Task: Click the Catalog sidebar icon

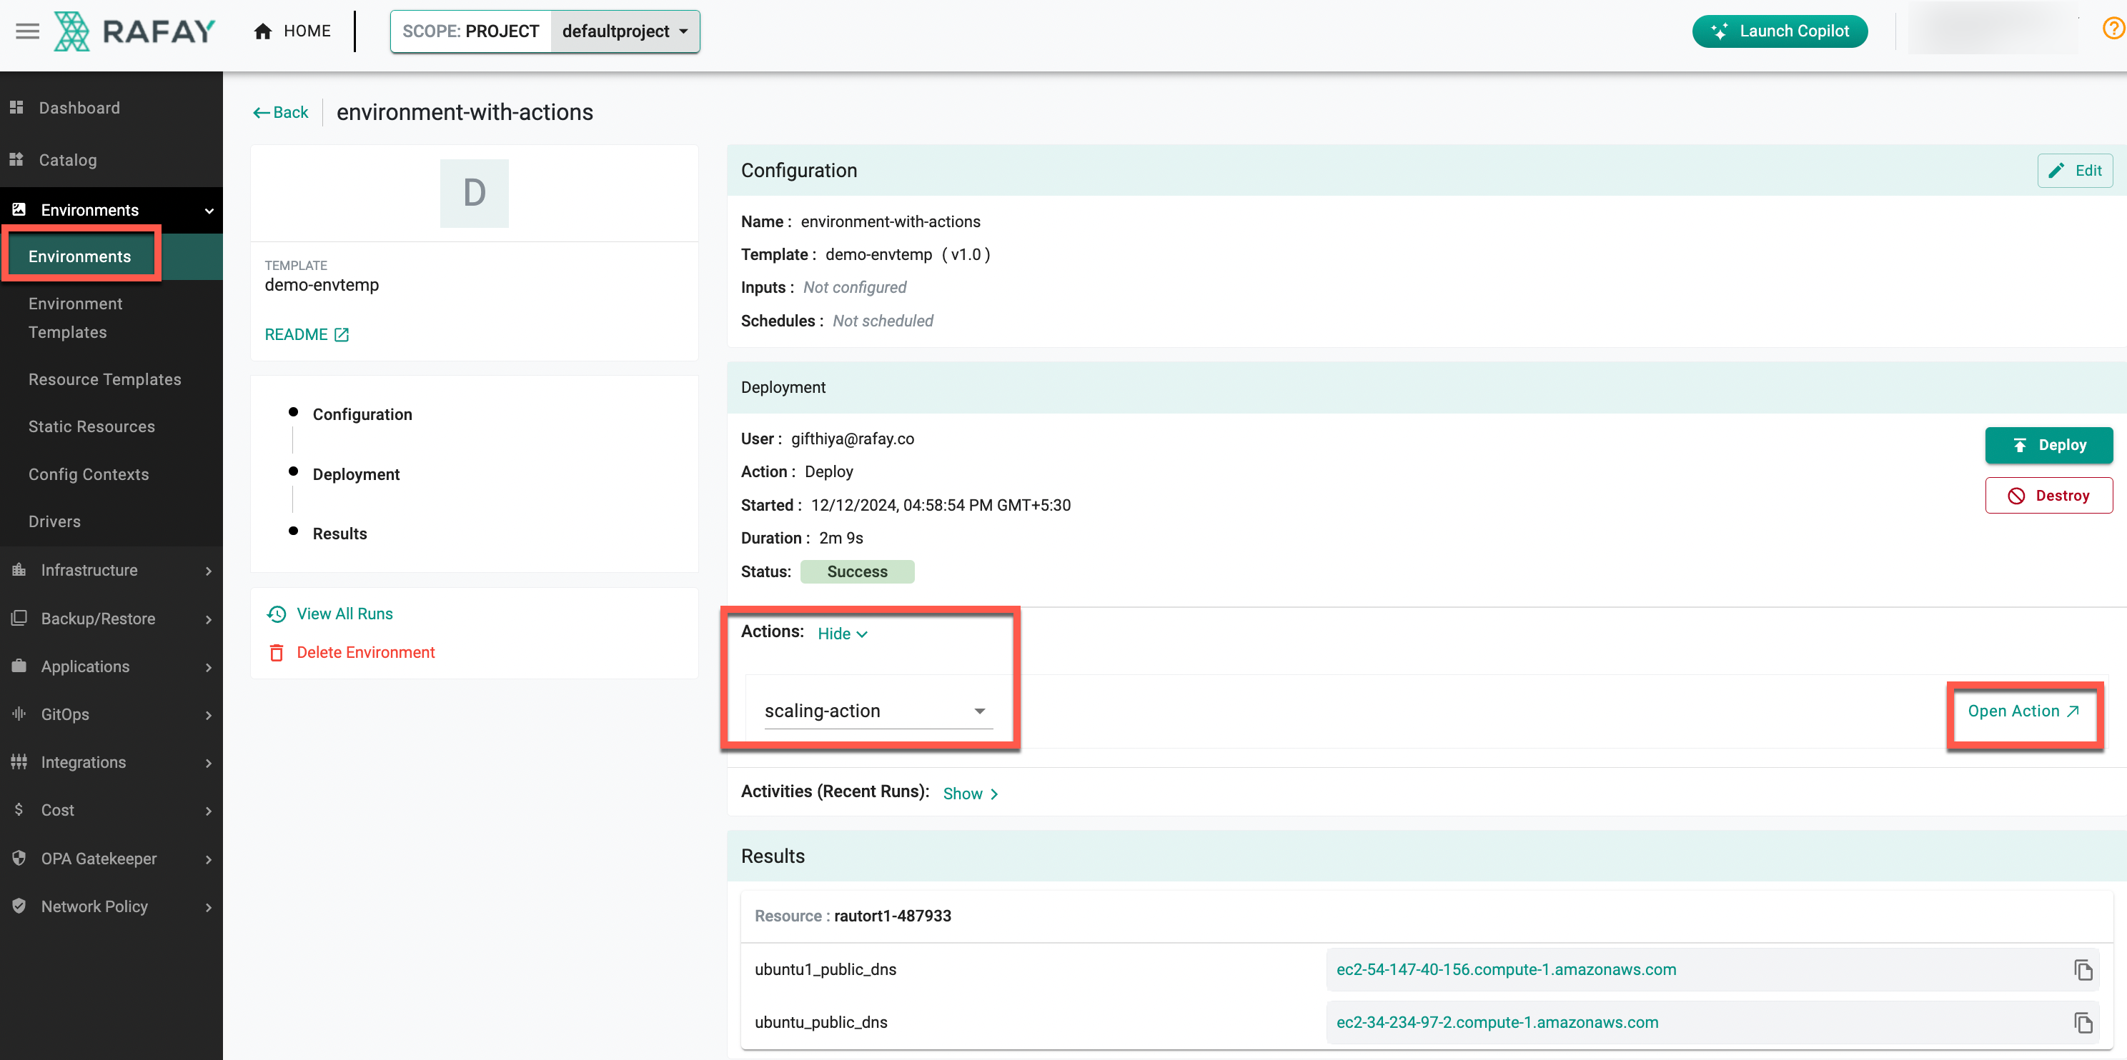Action: click(x=16, y=159)
